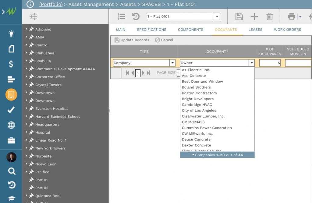The image size is (312, 203).
Task: Click the Scheduled Move-In input field
Action: tap(298, 63)
